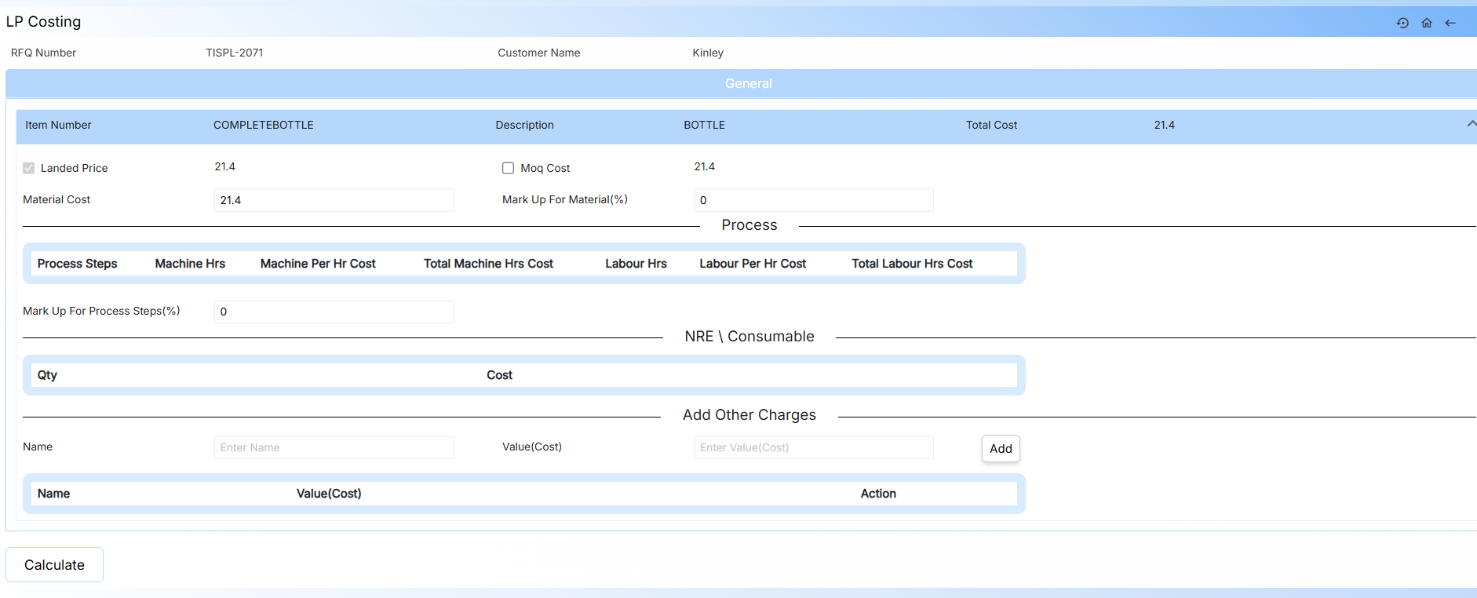Click the Enter Value(Cost) input box
This screenshot has width=1477, height=598.
point(813,447)
